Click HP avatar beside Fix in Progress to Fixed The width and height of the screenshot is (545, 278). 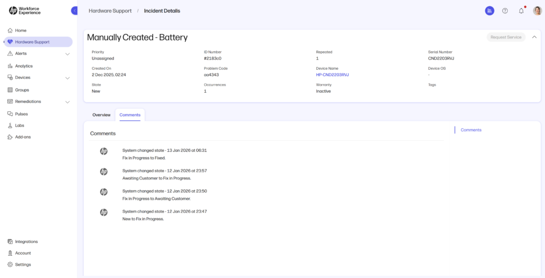click(104, 151)
